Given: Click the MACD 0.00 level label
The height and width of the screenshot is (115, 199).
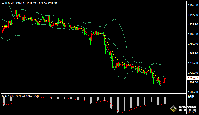Looking at the screenshot, I should point(190,97).
